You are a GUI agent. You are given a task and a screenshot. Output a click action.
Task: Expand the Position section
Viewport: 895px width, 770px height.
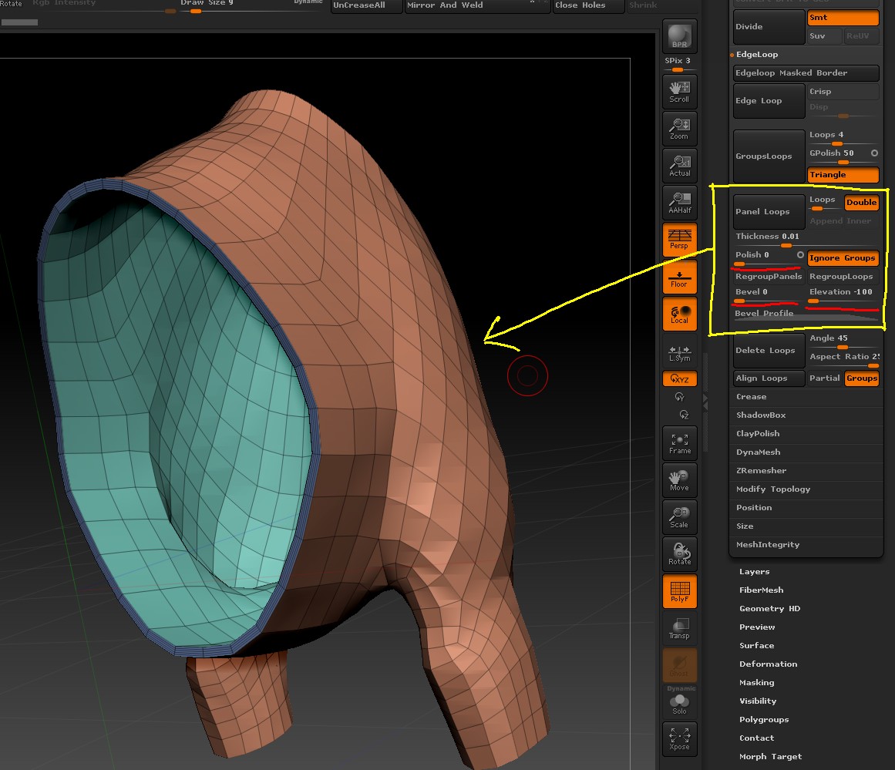point(753,507)
